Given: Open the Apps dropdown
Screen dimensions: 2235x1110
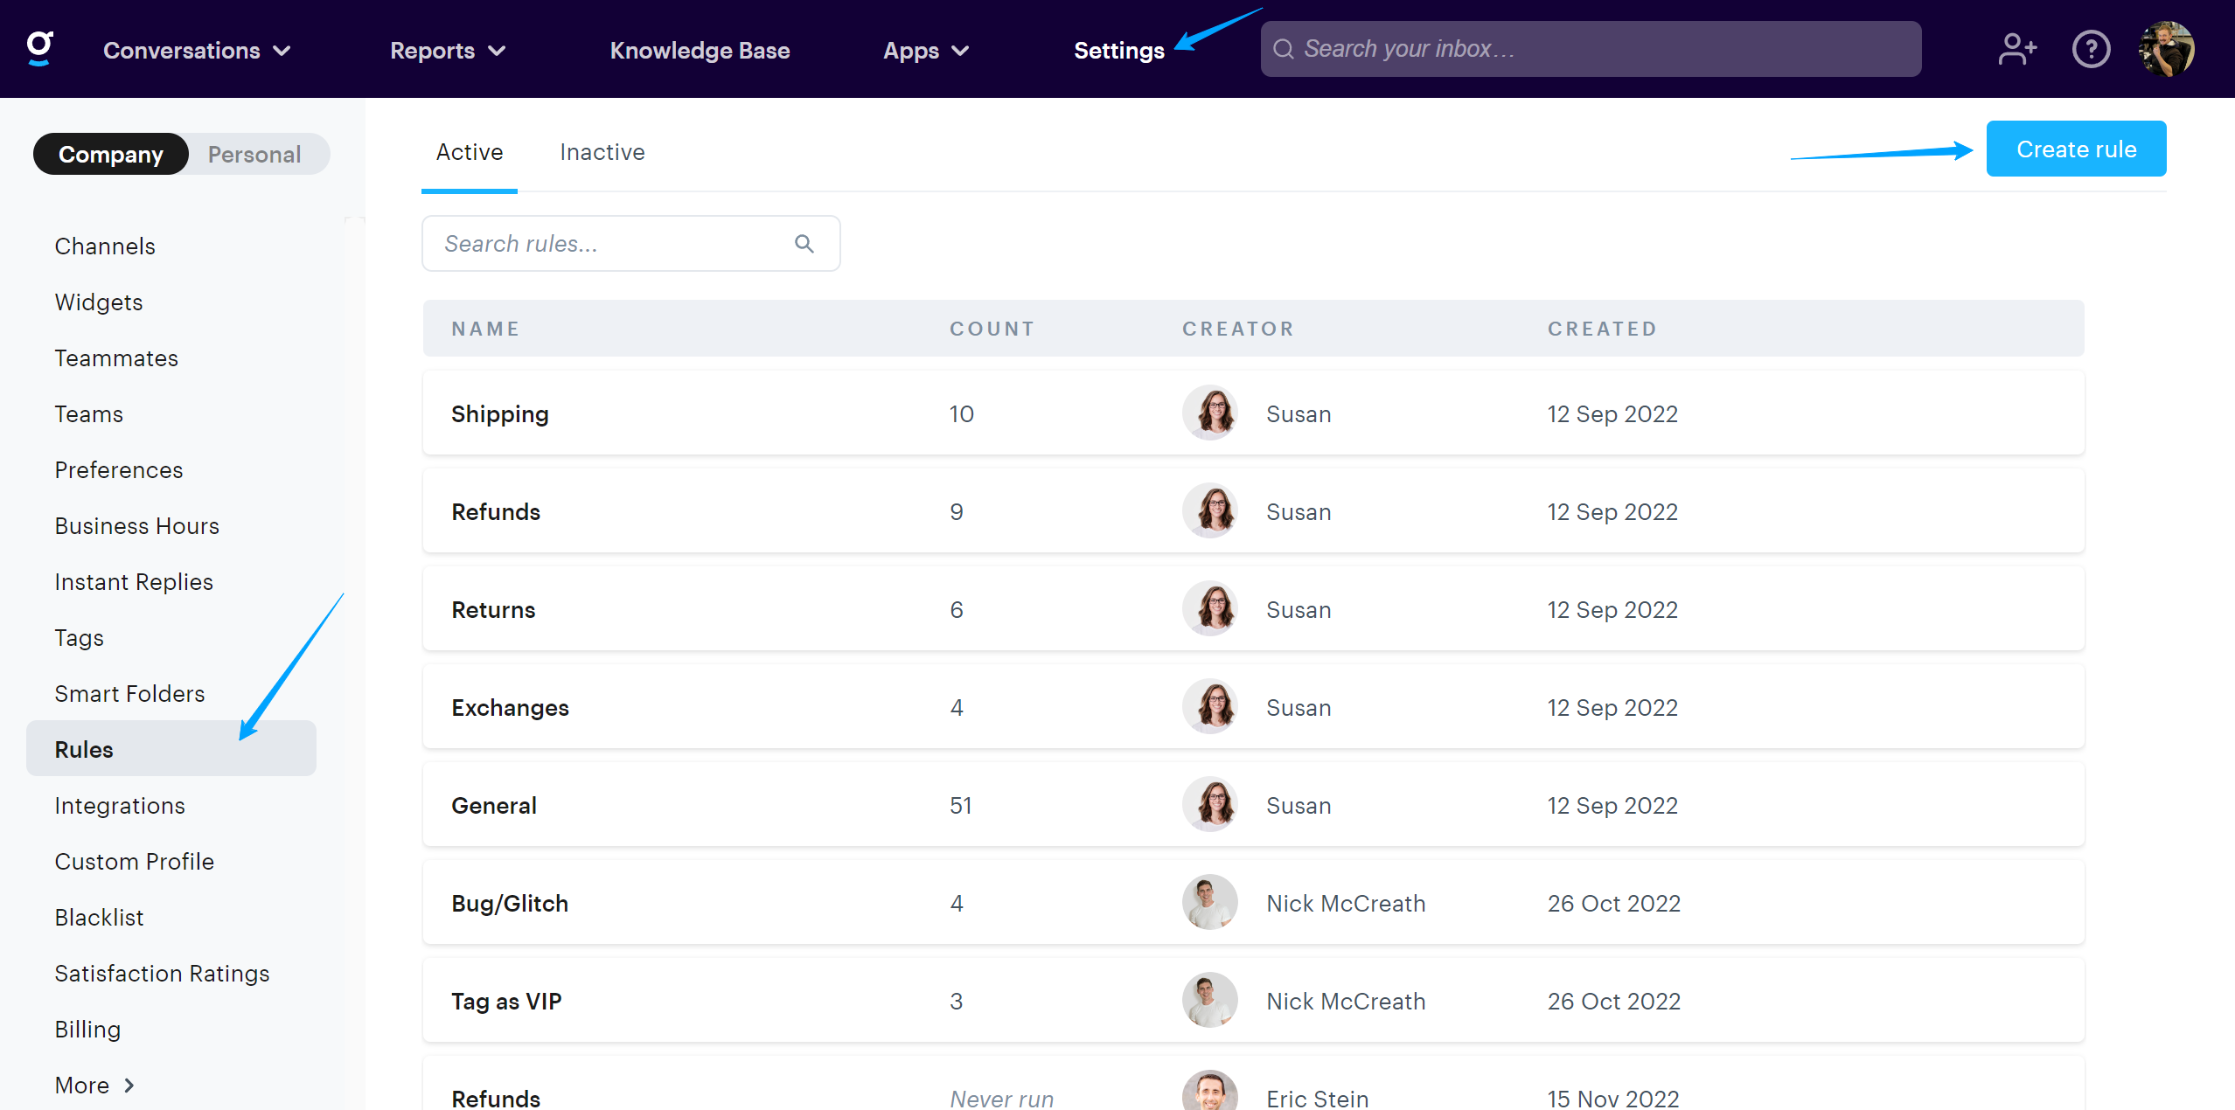Looking at the screenshot, I should click(x=926, y=51).
